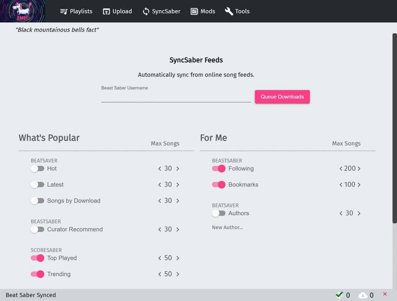Disable the Following feed toggle
The height and width of the screenshot is (301, 397).
pyautogui.click(x=219, y=169)
